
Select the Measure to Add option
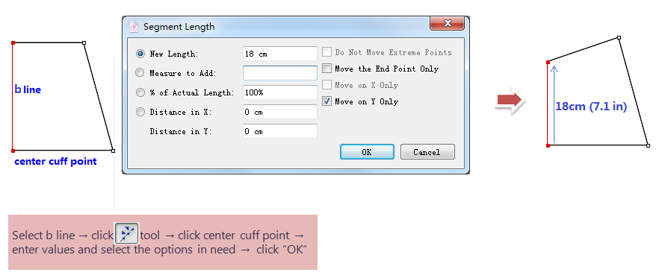pyautogui.click(x=140, y=73)
